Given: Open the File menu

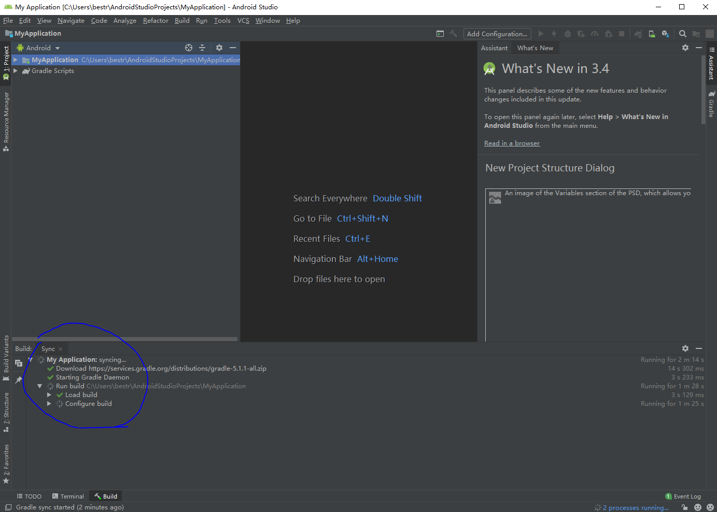Looking at the screenshot, I should 8,21.
